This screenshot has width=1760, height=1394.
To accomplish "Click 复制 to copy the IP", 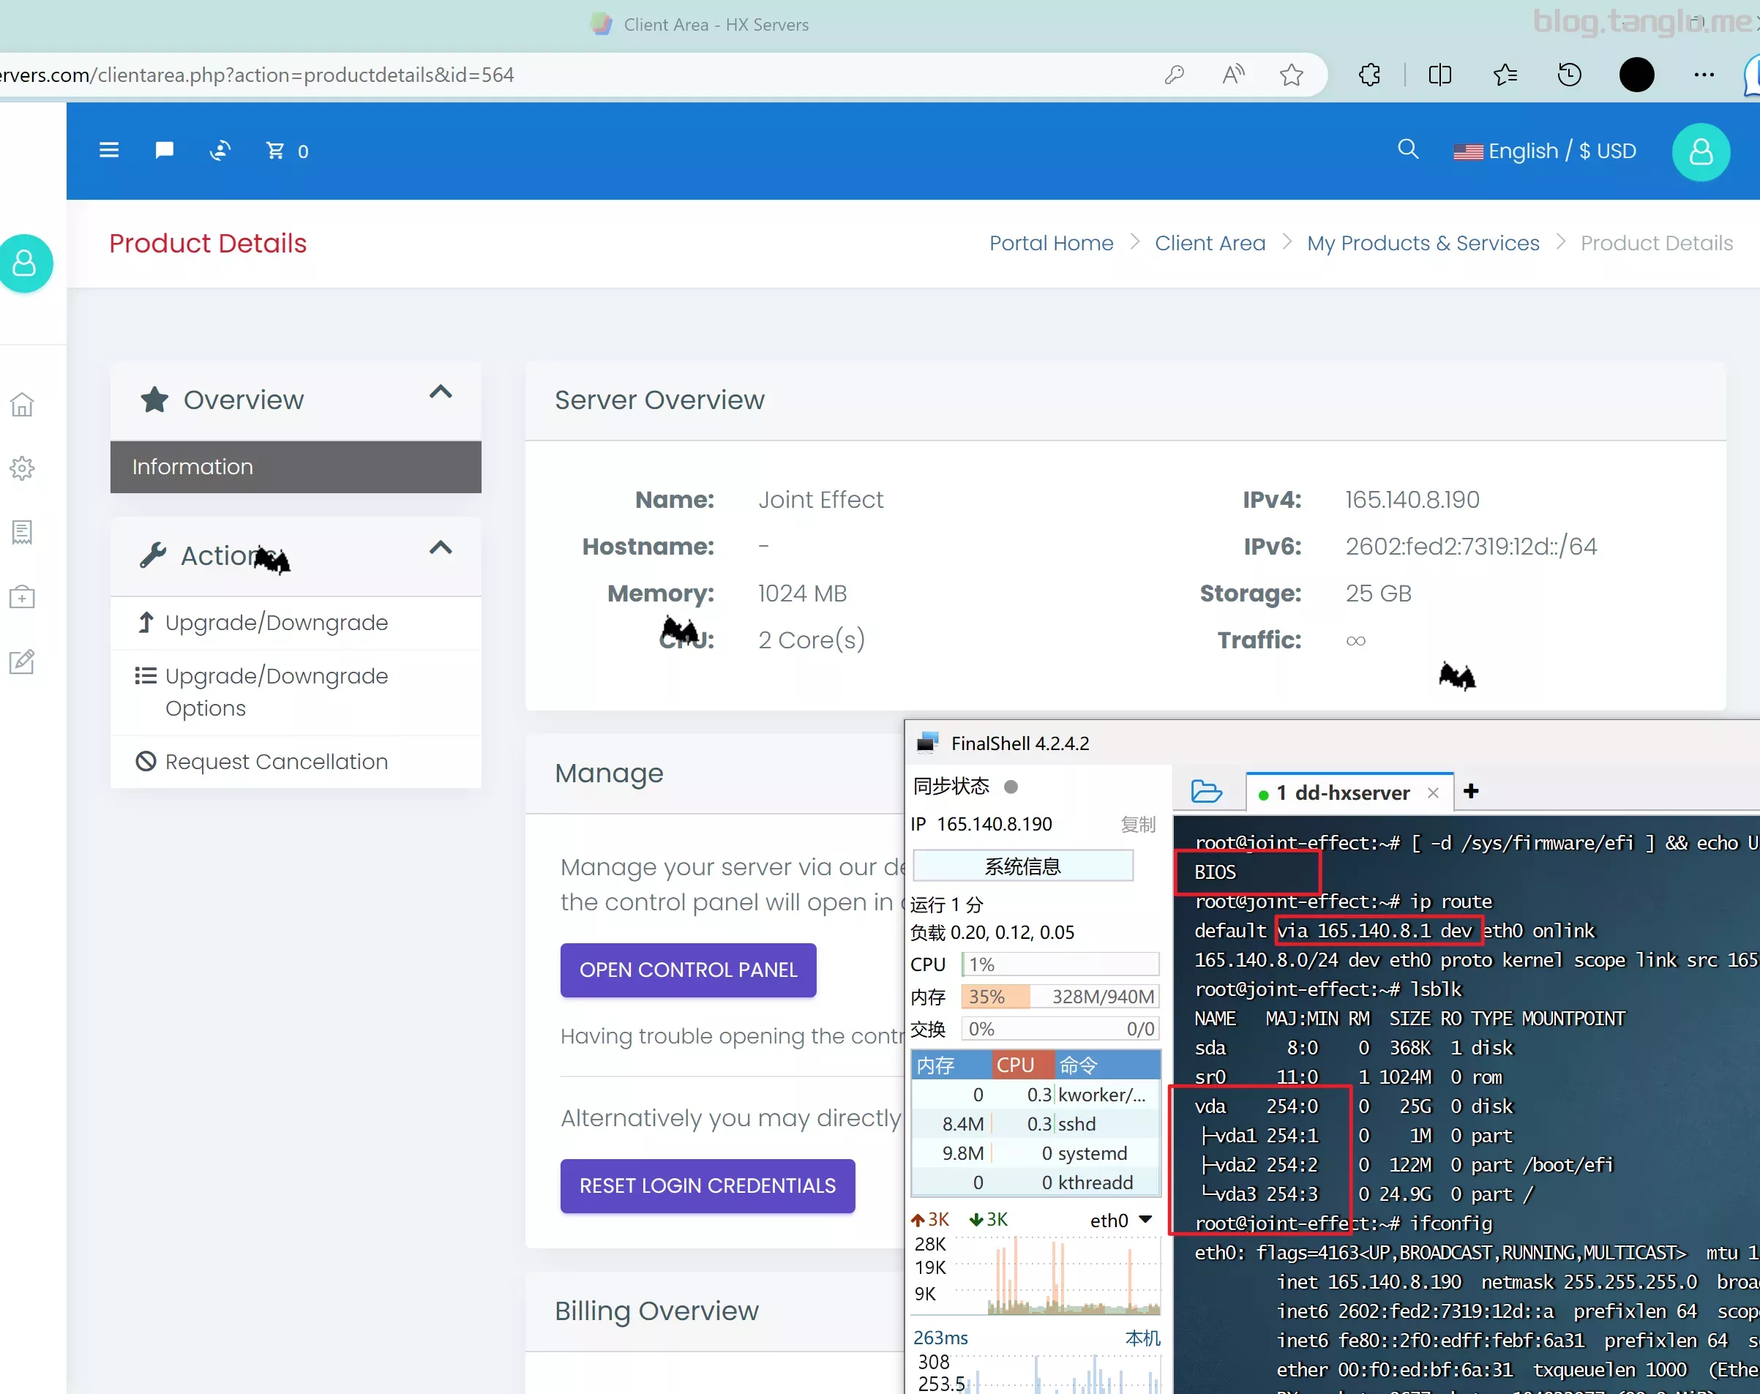I will pos(1138,825).
